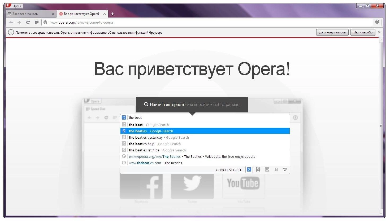
Task: Click the Найти в интернете tooltip magnifier
Action: click(146, 104)
